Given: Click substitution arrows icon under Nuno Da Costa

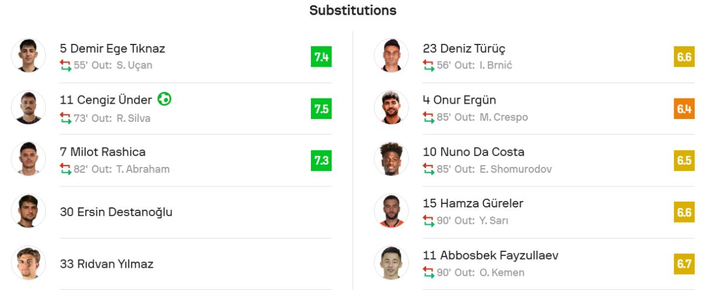Looking at the screenshot, I should pos(428,169).
